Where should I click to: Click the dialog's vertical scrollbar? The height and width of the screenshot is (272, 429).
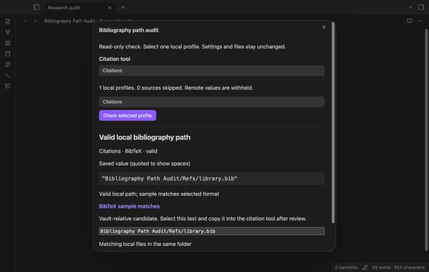pos(333,123)
